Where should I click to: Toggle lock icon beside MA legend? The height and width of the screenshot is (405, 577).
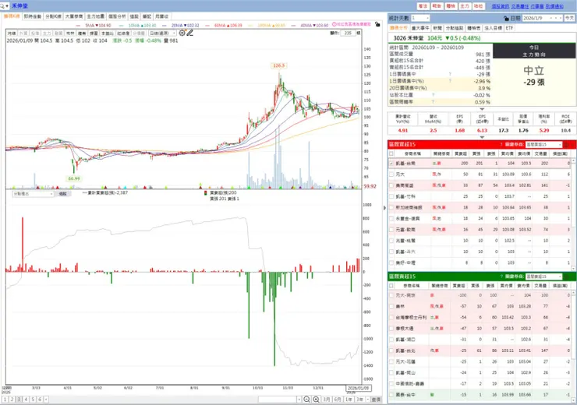(377, 25)
